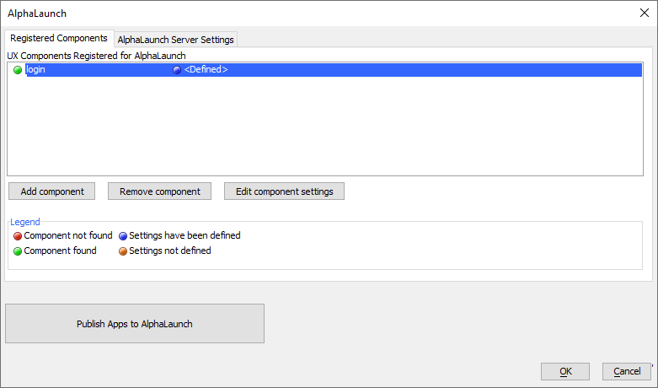This screenshot has width=658, height=388.
Task: Open Edit component settings
Action: tap(284, 191)
